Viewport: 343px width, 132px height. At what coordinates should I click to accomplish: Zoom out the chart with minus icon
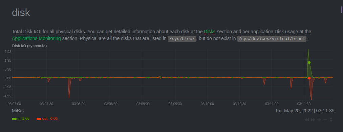[325, 120]
